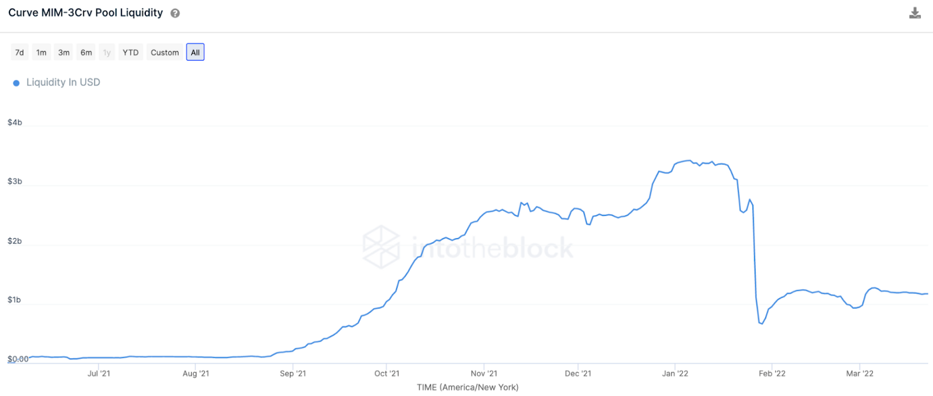Viewport: 933px width, 396px height.
Task: Open the help question mark icon
Action: [x=175, y=13]
